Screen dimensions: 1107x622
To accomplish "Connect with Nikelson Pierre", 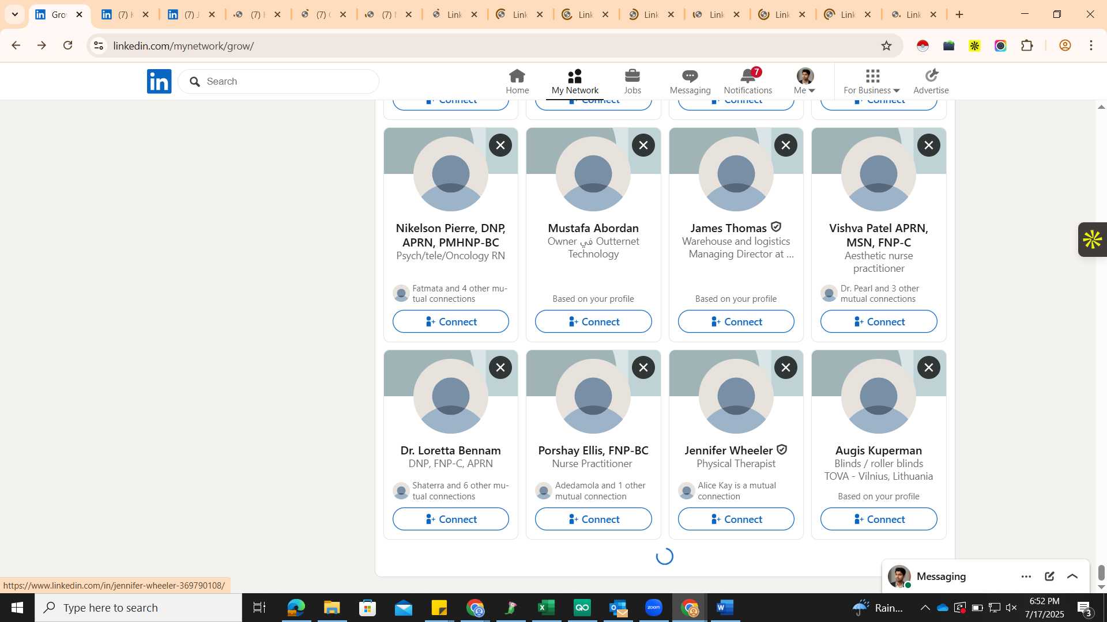I will 451,321.
